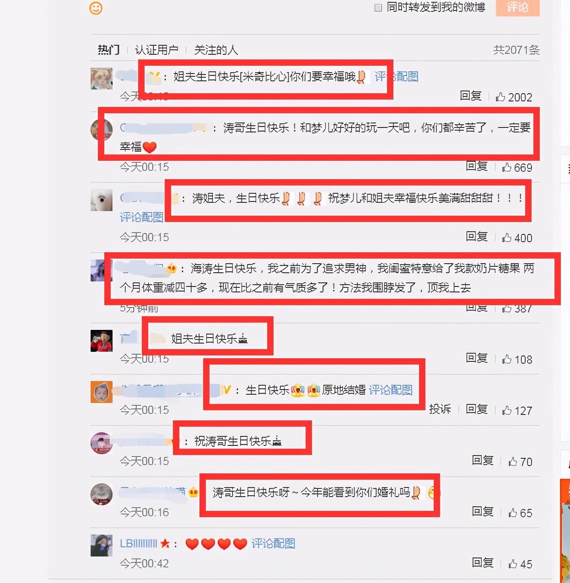
Task: Open 评论配图 link in LBIIIIIIII comment
Action: point(273,543)
